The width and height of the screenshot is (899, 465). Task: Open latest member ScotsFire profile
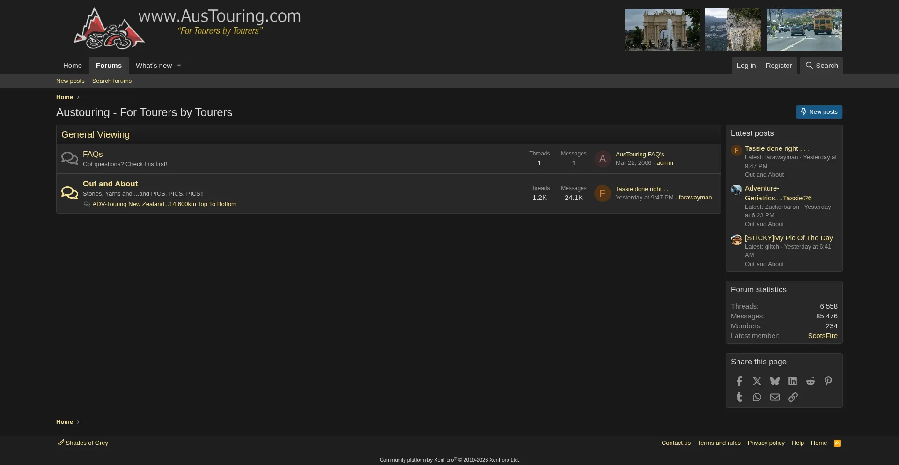tap(822, 336)
